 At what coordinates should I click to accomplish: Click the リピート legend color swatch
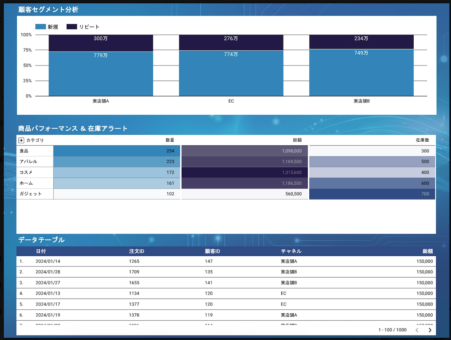coord(72,27)
